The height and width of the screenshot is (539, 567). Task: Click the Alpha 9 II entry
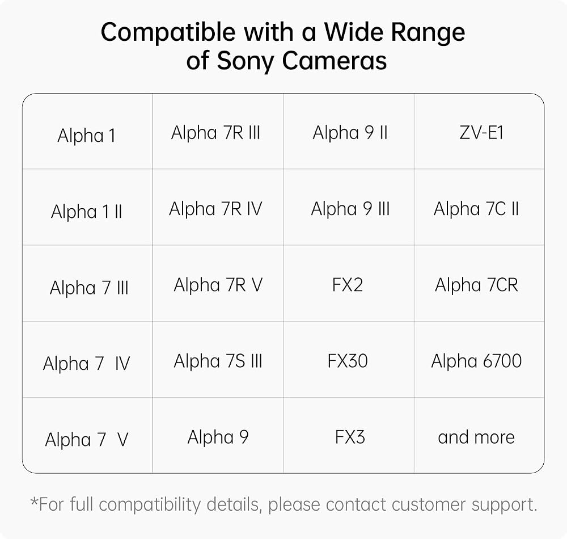349,131
